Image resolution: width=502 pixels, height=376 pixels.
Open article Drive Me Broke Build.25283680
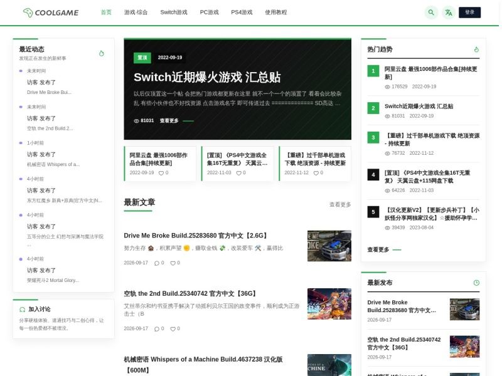pyautogui.click(x=196, y=236)
